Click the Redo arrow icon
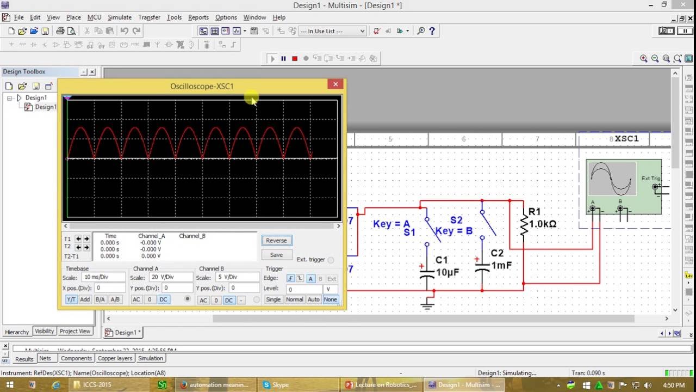This screenshot has height=392, width=696. [136, 31]
